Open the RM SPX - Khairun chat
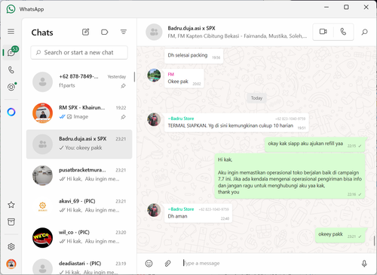 (x=79, y=113)
